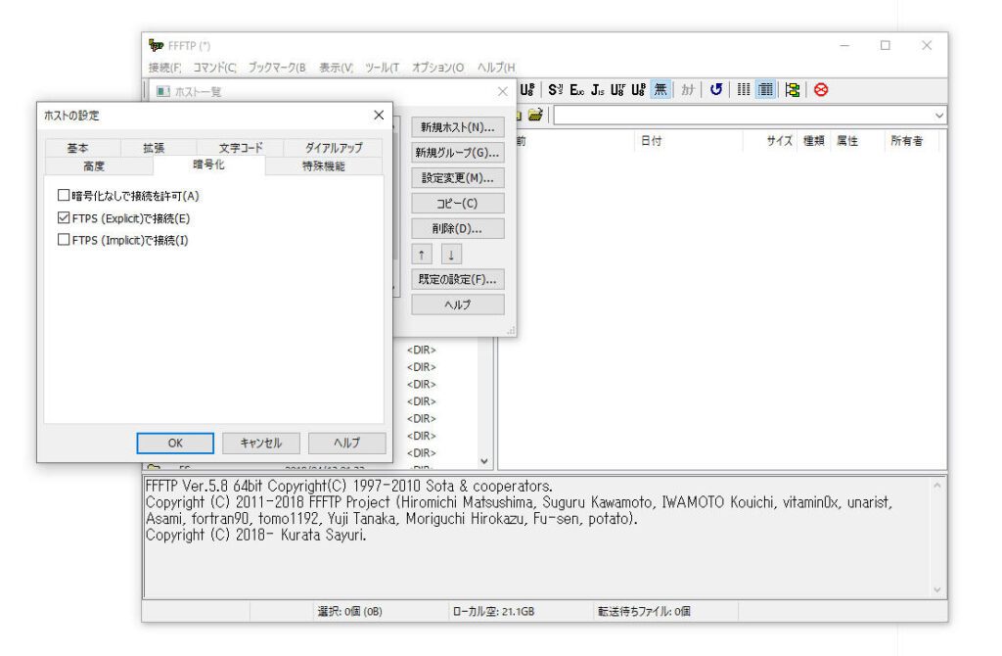
Task: Open the オプション(O) menu
Action: tap(437, 68)
